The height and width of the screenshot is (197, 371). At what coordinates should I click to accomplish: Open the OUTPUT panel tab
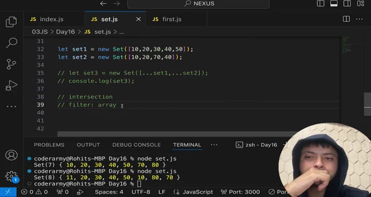click(x=88, y=145)
